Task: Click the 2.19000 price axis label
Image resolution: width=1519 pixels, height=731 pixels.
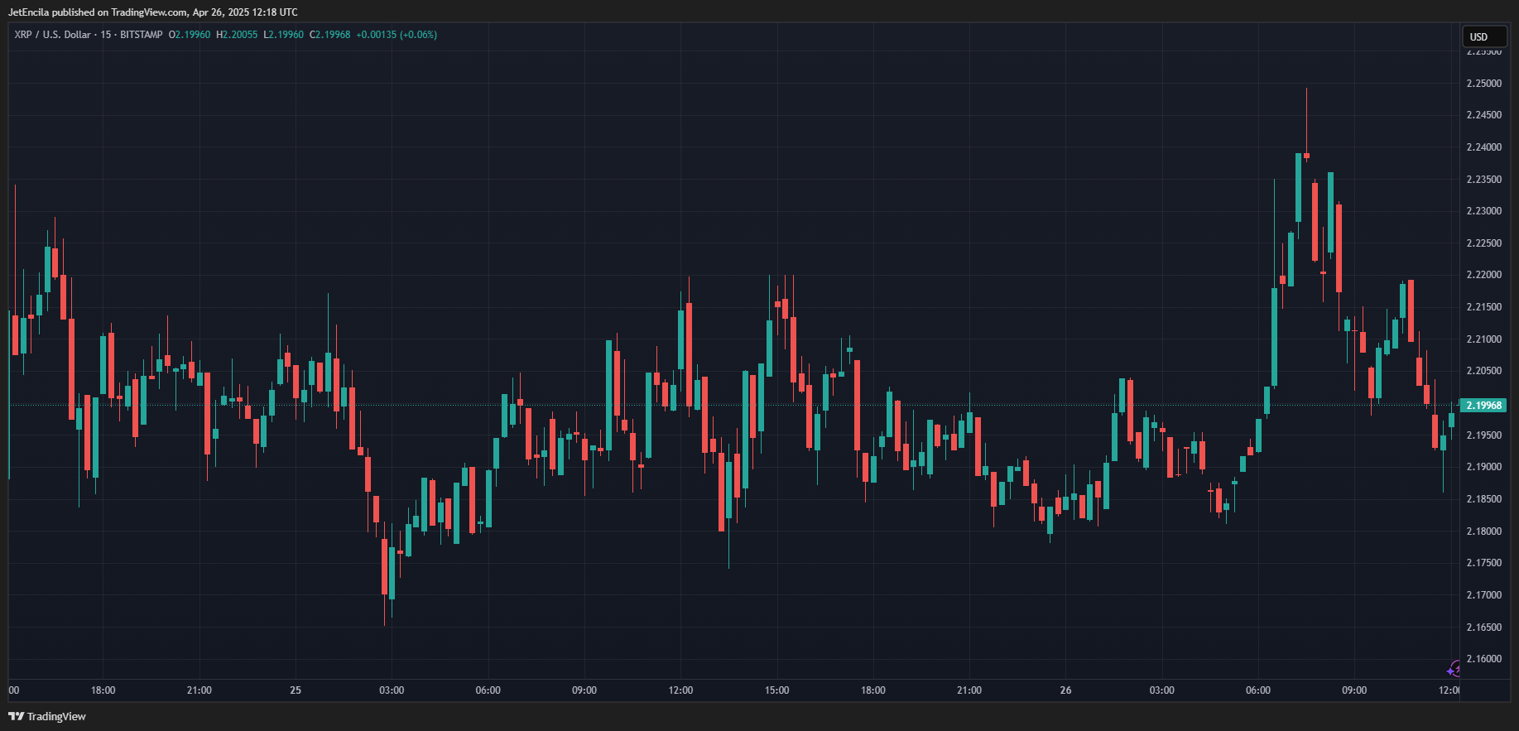Action: click(x=1483, y=467)
